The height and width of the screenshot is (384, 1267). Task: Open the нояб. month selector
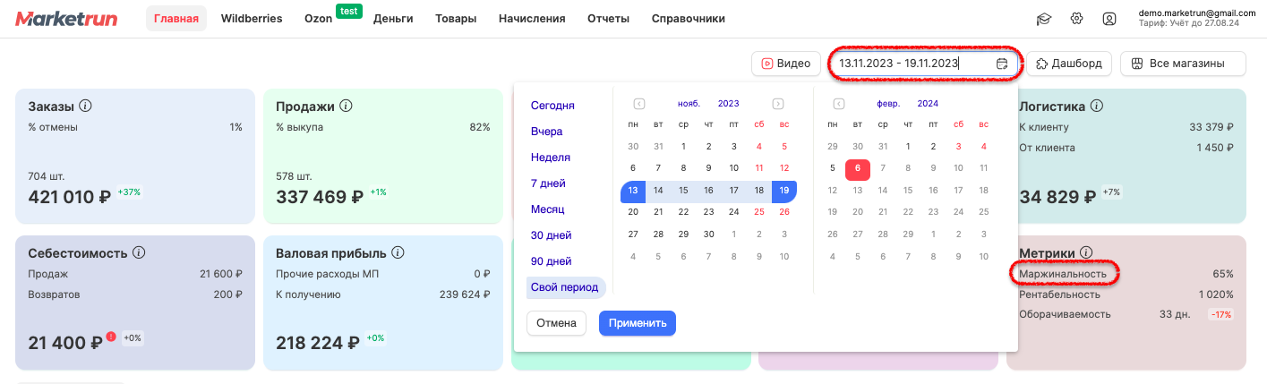689,104
